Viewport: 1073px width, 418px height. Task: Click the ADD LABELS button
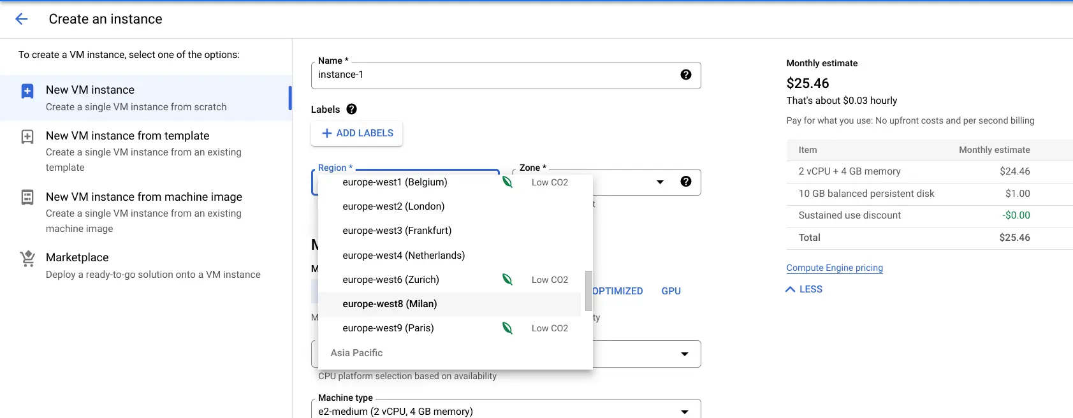tap(357, 133)
